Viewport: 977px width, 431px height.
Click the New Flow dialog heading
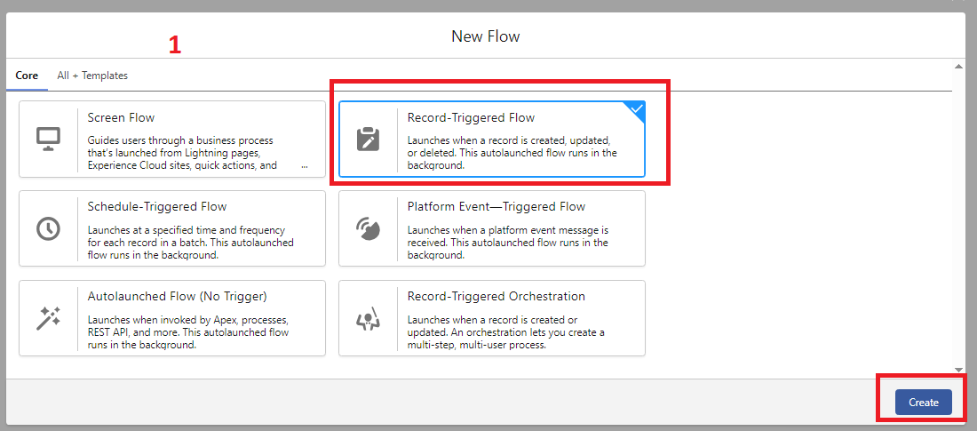[485, 36]
